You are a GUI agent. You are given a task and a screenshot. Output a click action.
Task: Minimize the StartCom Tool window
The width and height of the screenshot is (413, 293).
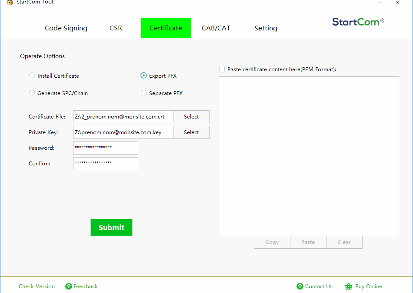(380, 3)
